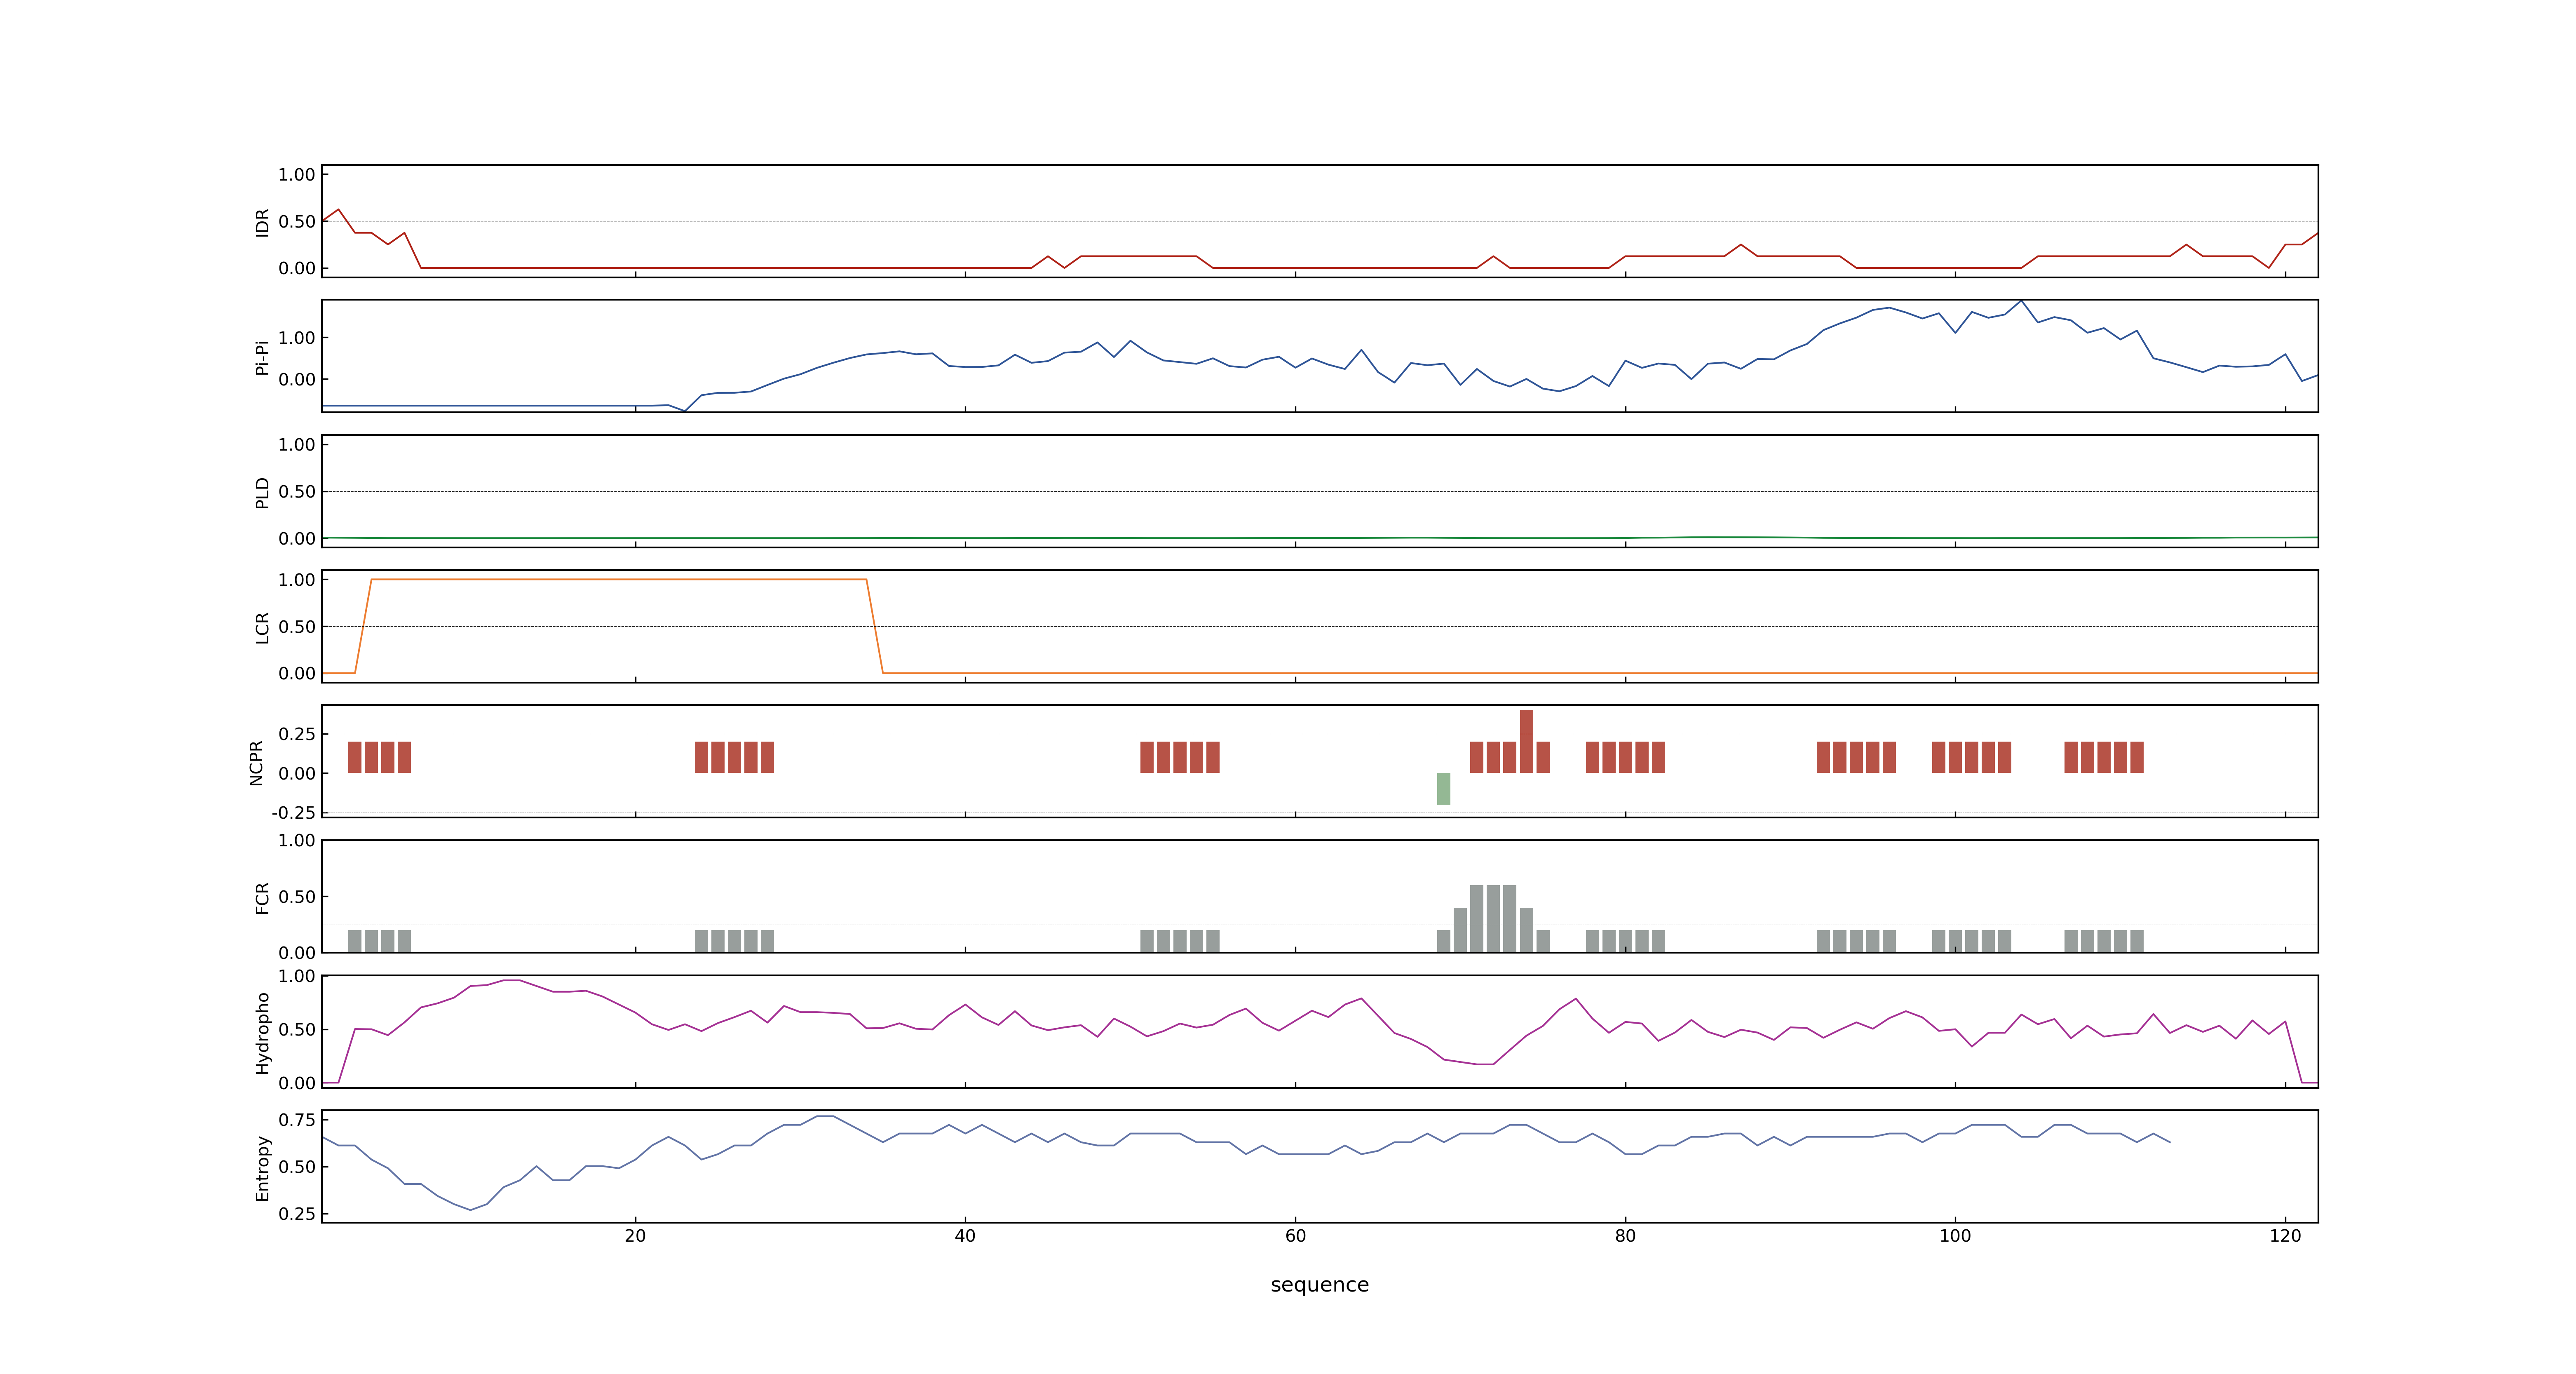2576x1374 pixels.
Task: Click x-axis tick label 20
Action: coord(635,1236)
